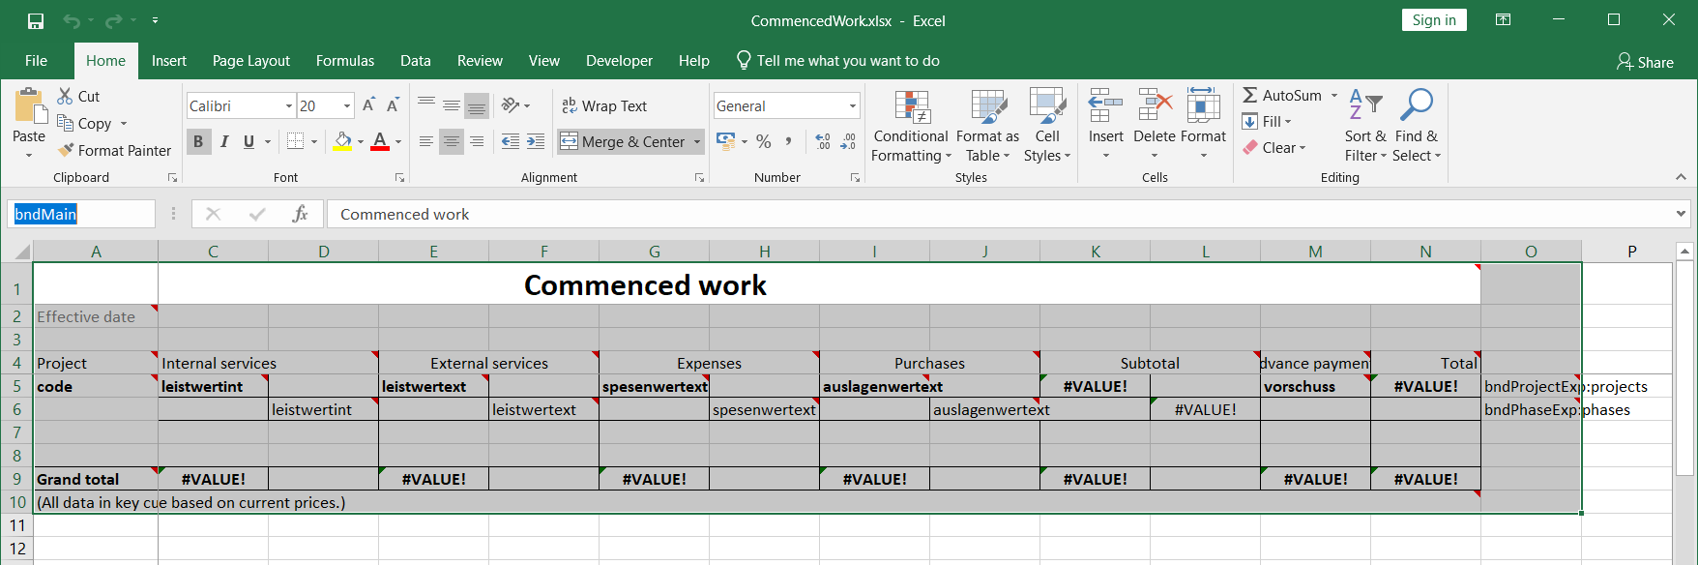
Task: Switch to the Formulas tab
Action: (x=344, y=60)
